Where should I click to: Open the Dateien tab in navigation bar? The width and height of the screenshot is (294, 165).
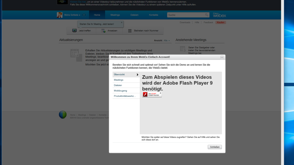[134, 15]
